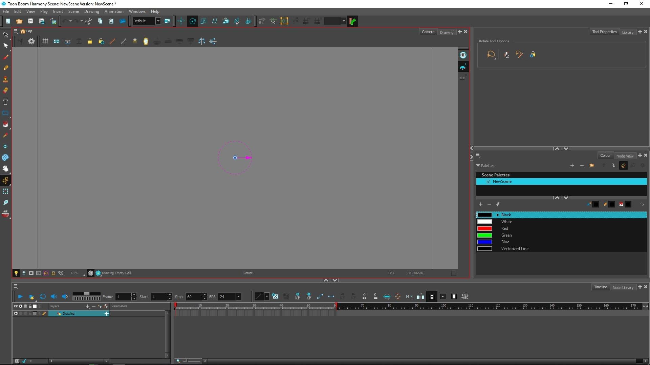This screenshot has width=650, height=365.
Task: Toggle the Show Colour Palettes painter icon
Action: point(623,165)
